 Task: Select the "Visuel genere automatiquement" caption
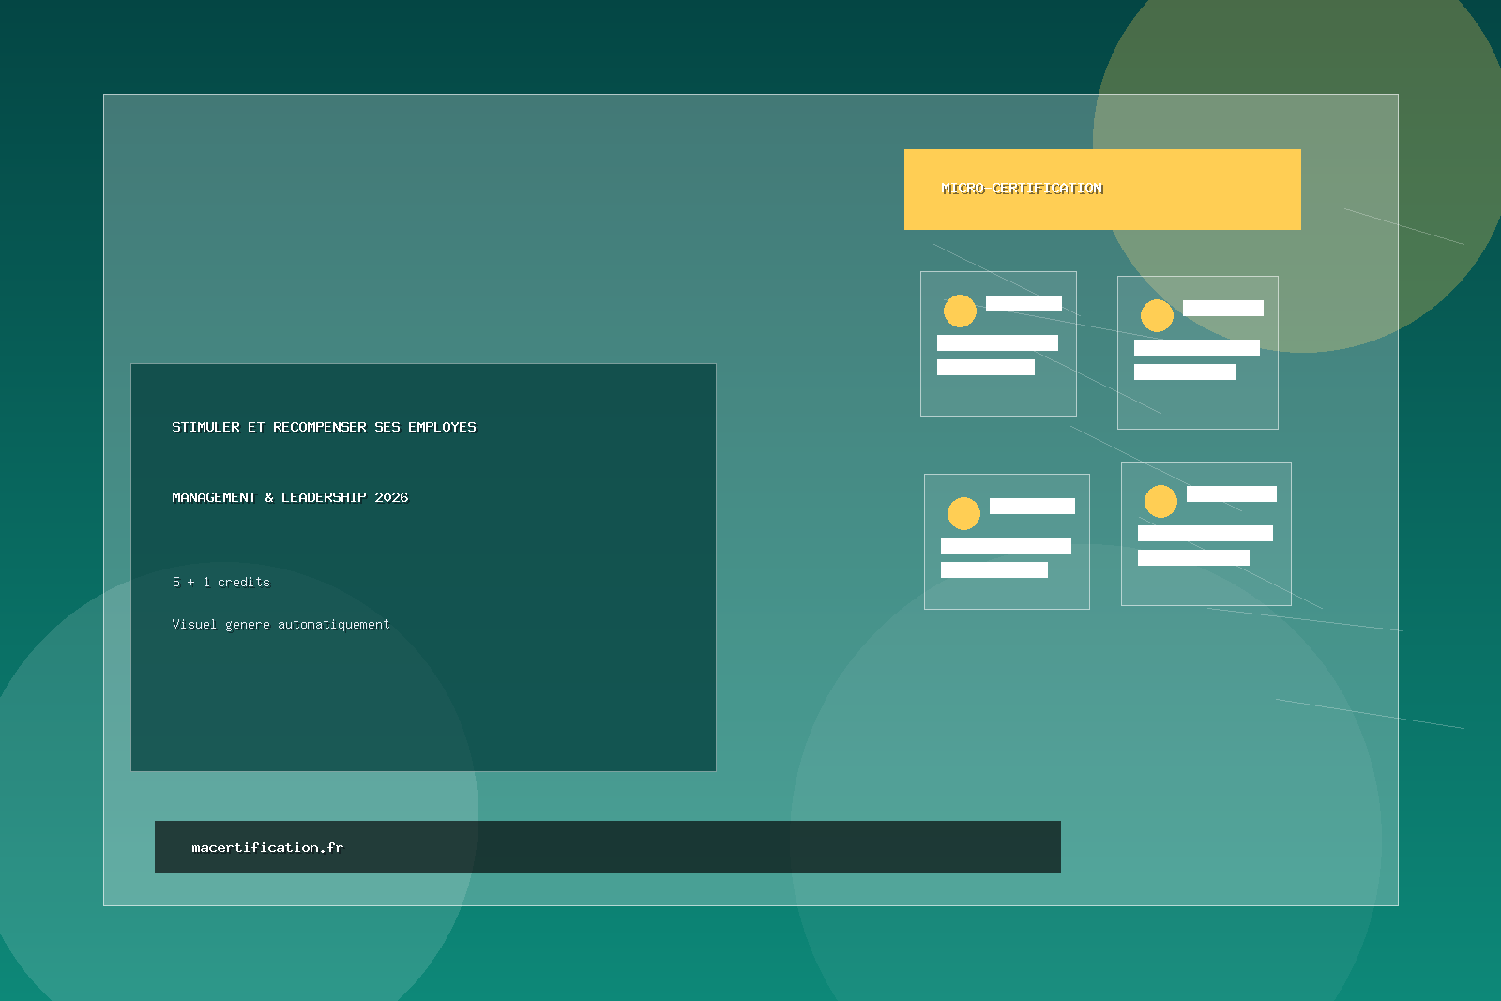point(280,624)
